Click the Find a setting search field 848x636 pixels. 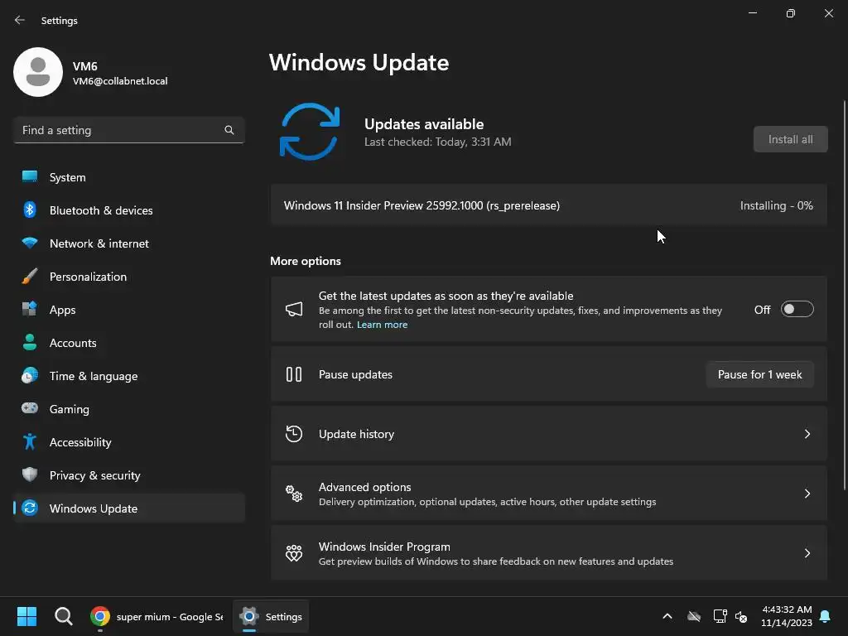128,130
